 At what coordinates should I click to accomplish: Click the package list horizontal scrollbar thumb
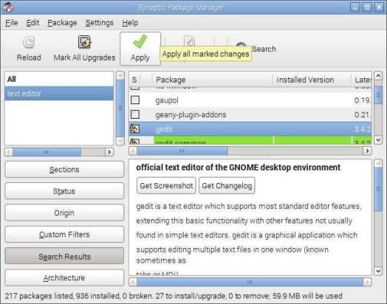[x=182, y=151]
